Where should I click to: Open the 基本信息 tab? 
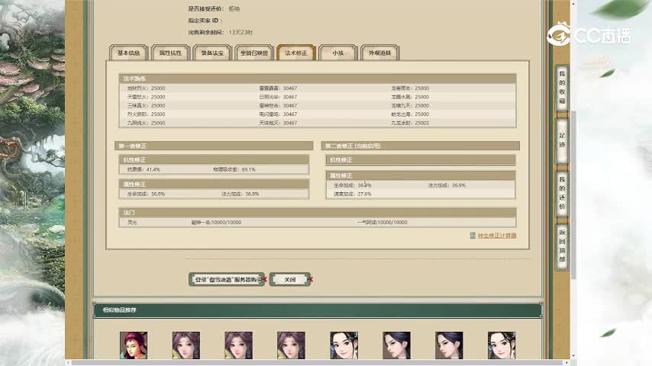[x=128, y=53]
